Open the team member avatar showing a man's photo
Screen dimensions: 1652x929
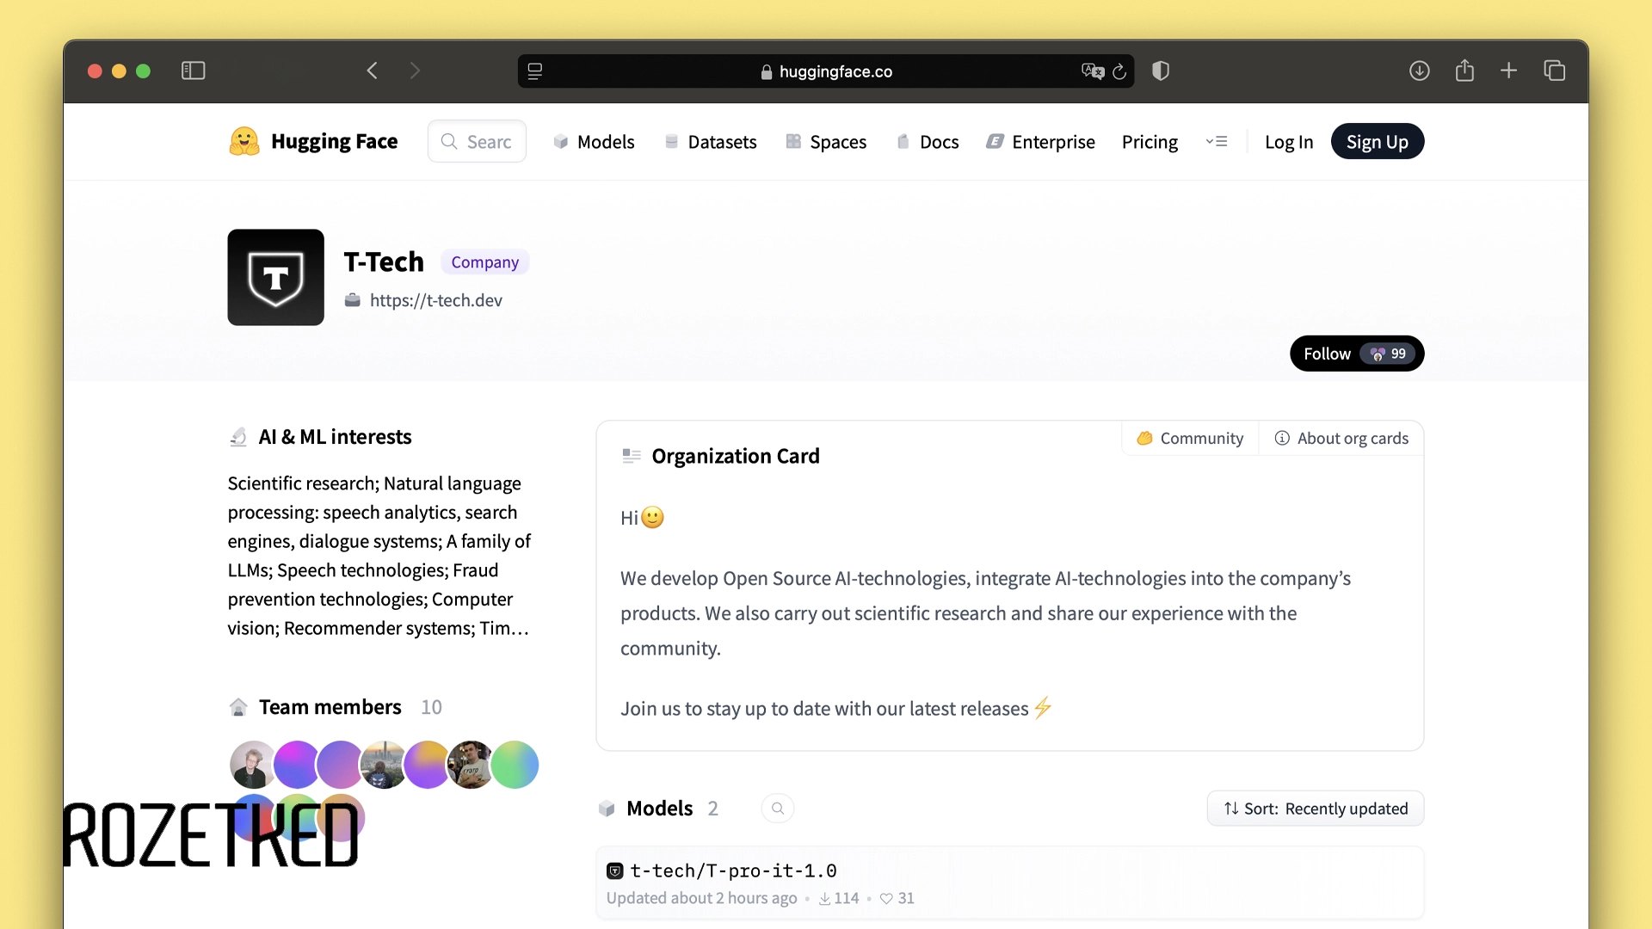point(471,765)
